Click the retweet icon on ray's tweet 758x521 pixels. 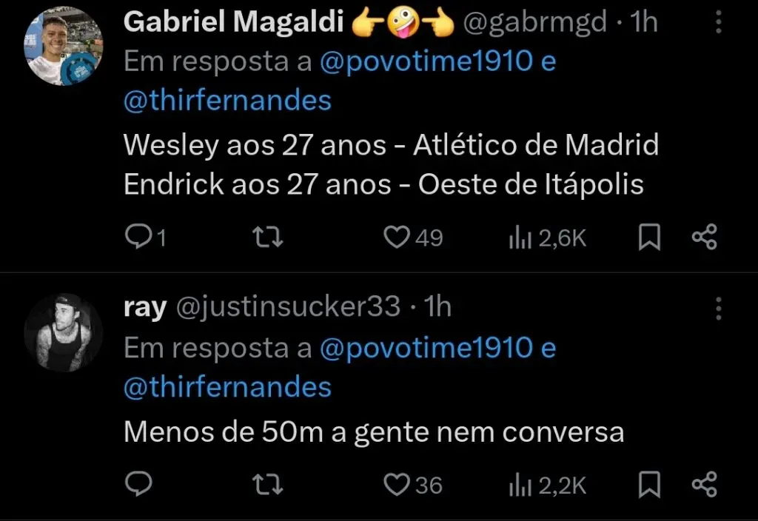tap(267, 485)
